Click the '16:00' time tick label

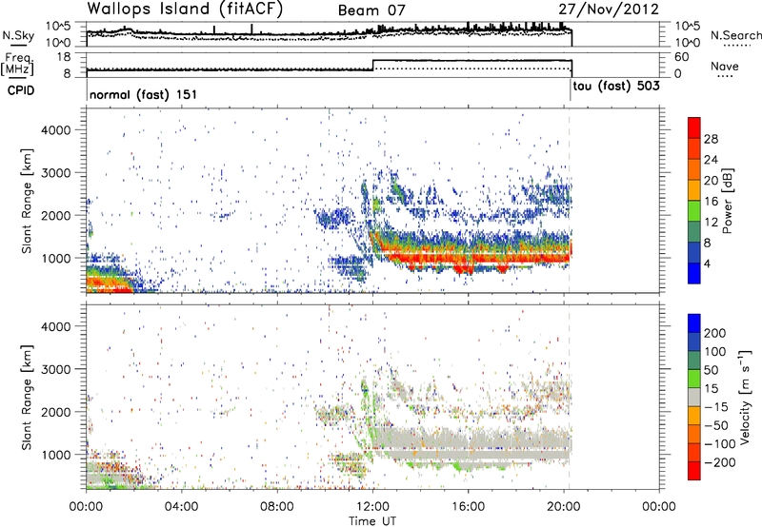pos(468,507)
